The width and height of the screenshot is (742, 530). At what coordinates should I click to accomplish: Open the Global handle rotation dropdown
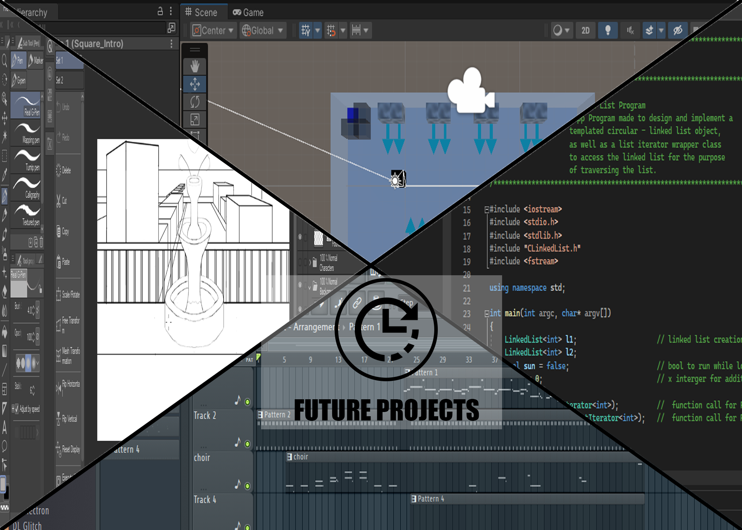[263, 31]
